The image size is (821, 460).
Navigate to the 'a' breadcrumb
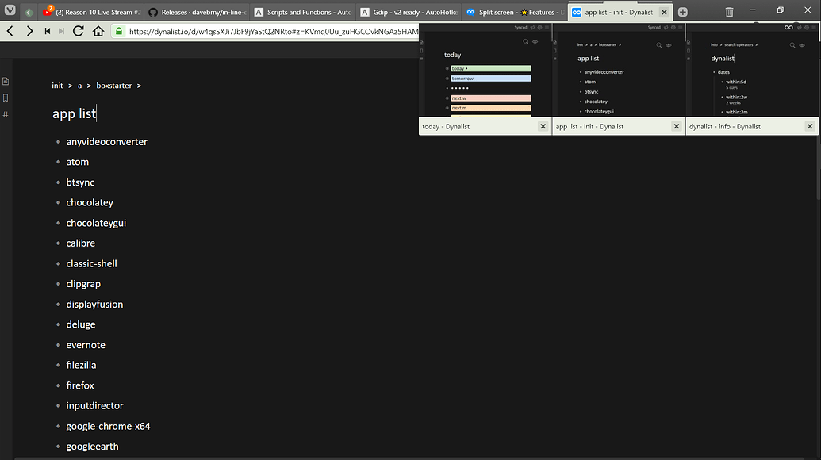point(79,86)
